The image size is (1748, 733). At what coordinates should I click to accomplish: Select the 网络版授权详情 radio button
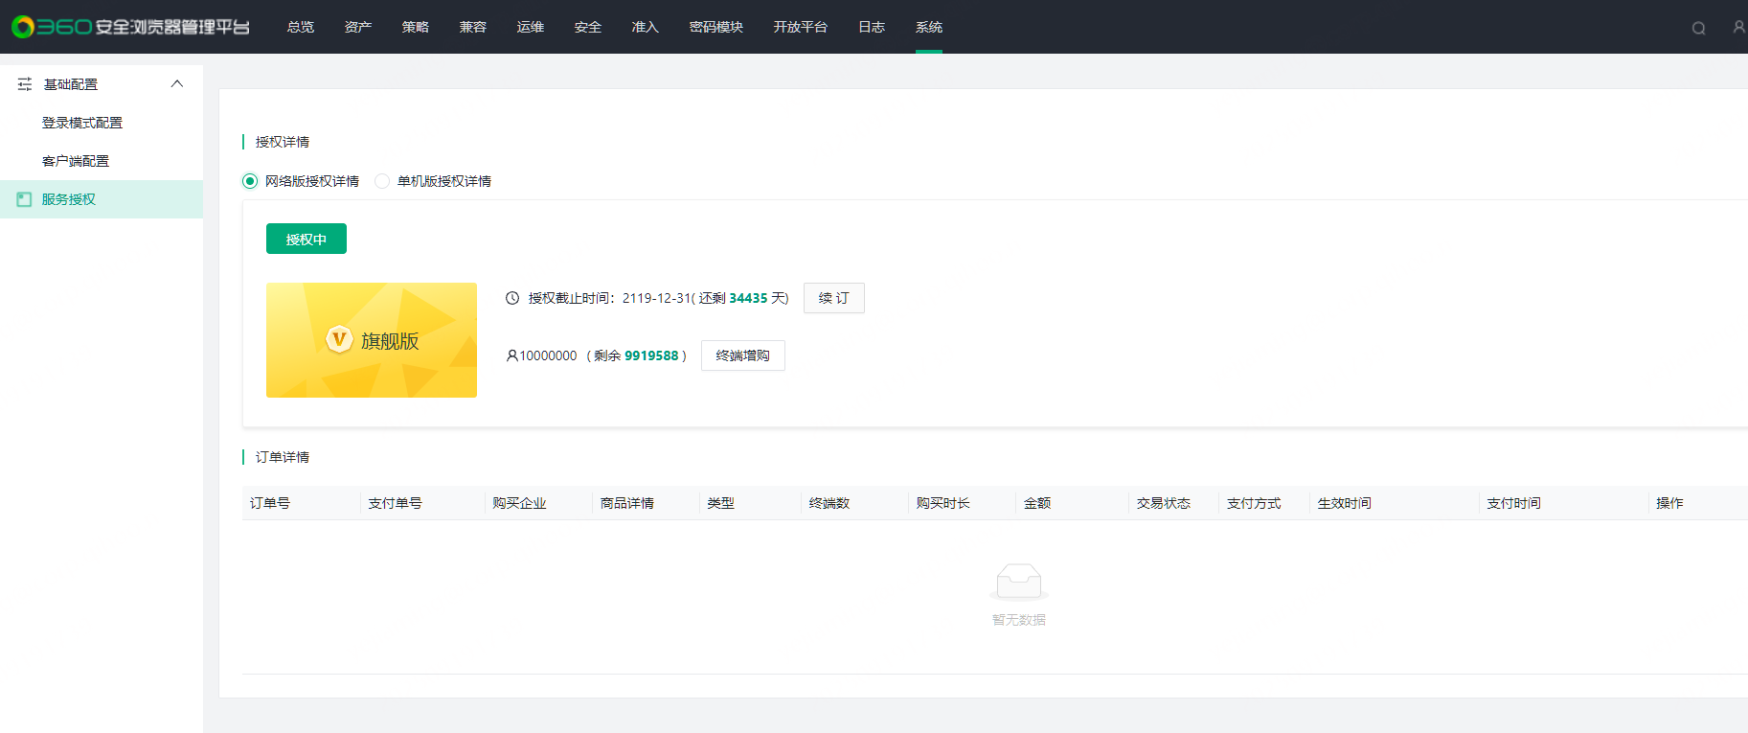pyautogui.click(x=250, y=181)
